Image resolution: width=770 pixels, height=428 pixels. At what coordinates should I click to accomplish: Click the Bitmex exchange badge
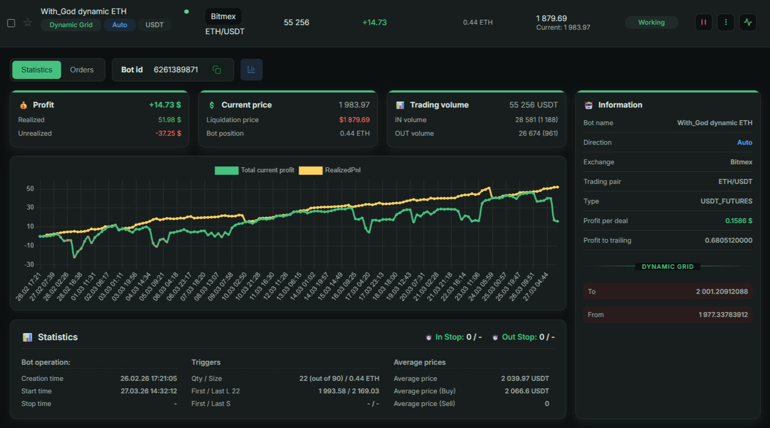tap(223, 17)
